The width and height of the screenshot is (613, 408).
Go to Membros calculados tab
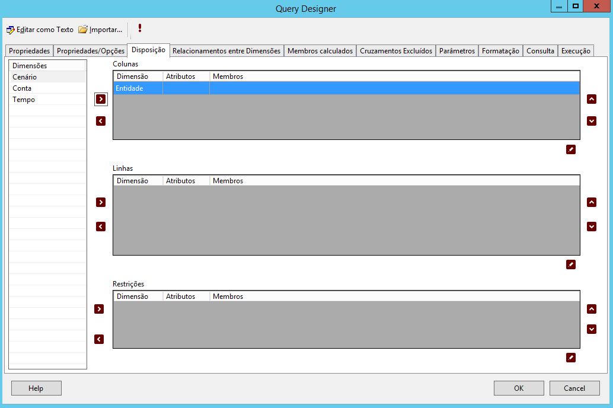click(x=320, y=51)
